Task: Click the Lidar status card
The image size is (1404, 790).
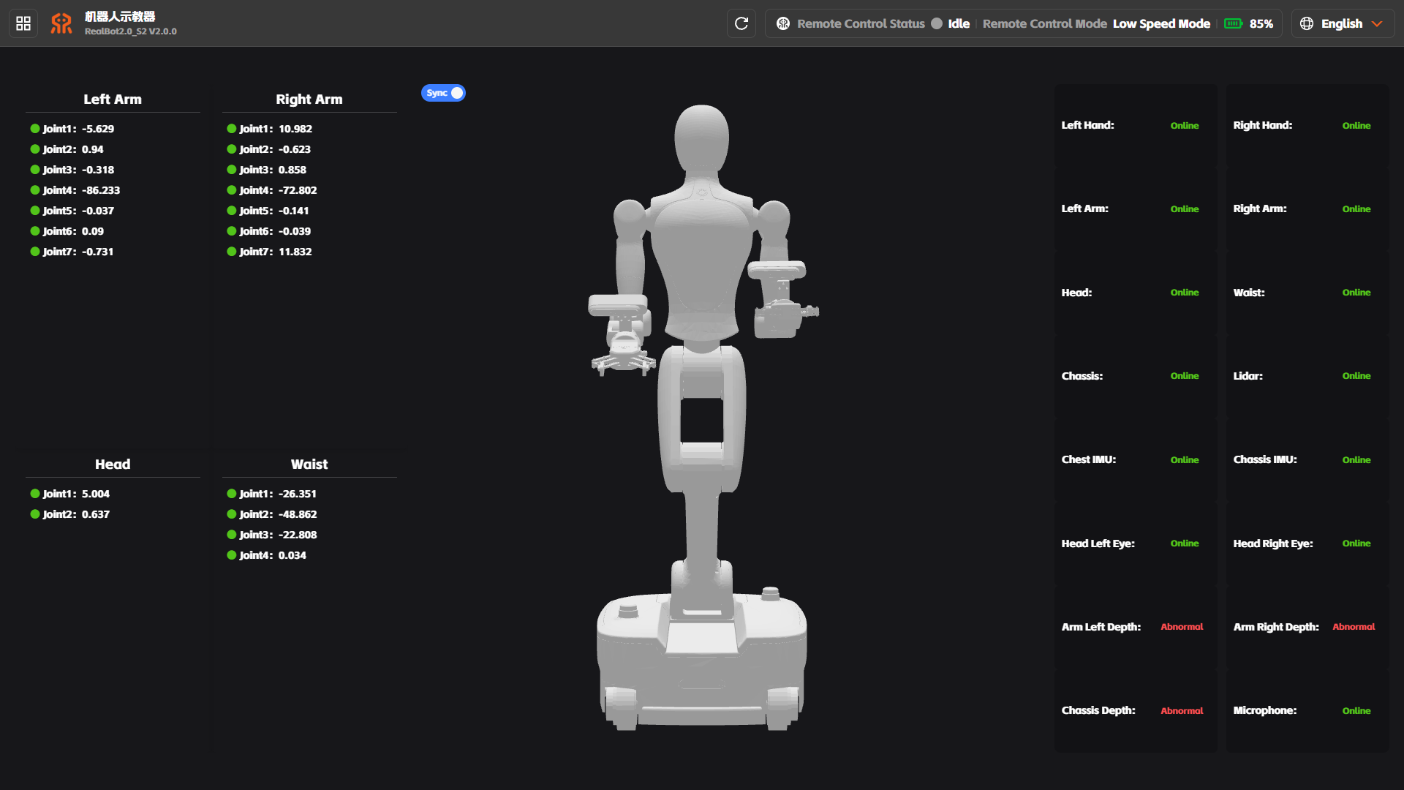Action: click(1307, 376)
